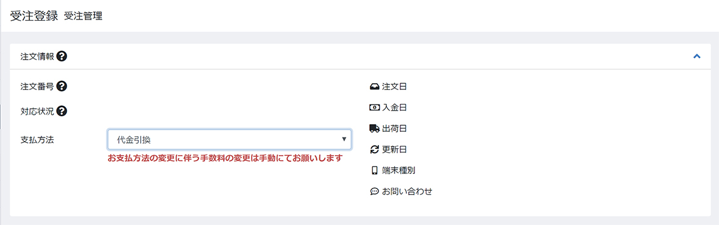Click the truck icon for 出荷日

click(374, 128)
